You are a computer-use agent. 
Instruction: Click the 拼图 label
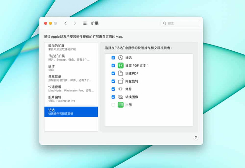[x=128, y=105]
